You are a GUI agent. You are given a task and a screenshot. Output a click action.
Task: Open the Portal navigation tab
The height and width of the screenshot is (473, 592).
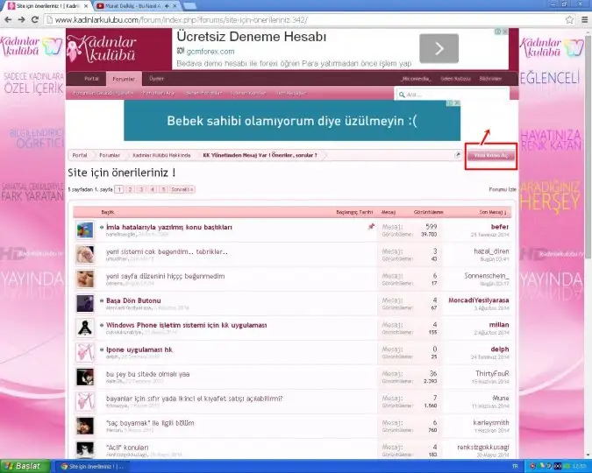point(91,79)
